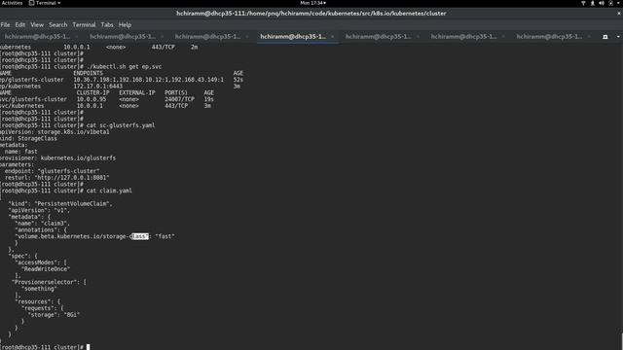This screenshot has width=623, height=350.
Task: Open the Terminal app menu in the top bar
Action: tap(45, 3)
